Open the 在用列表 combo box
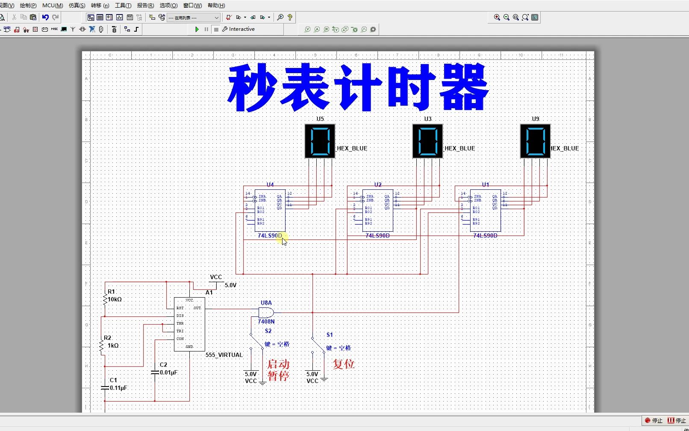Image resolution: width=689 pixels, height=431 pixels. (194, 18)
